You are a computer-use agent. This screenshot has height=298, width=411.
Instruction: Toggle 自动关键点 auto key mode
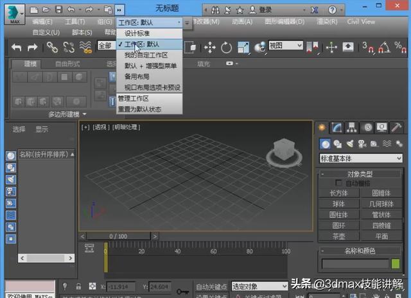tap(212, 286)
